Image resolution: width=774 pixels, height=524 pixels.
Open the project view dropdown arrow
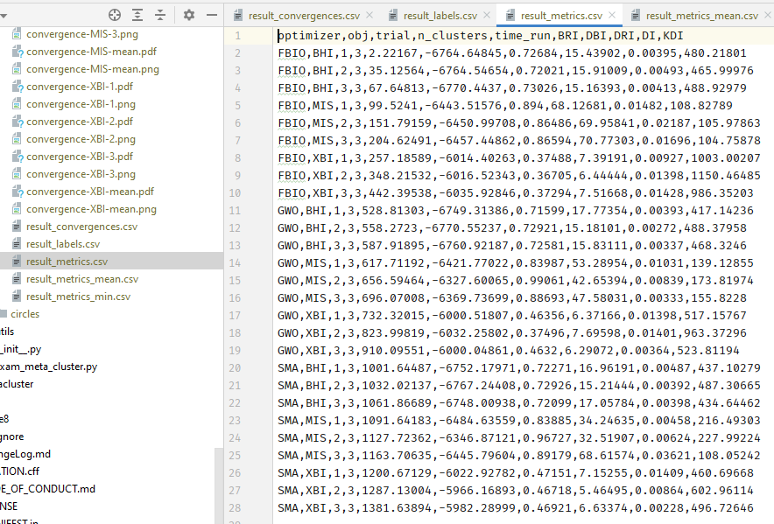pyautogui.click(x=4, y=16)
